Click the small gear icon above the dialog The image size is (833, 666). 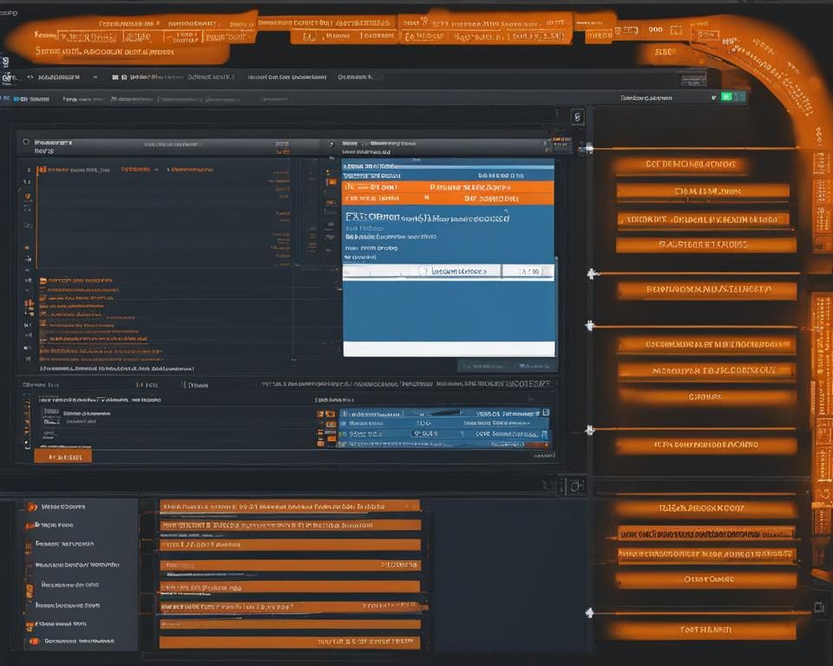(x=577, y=114)
